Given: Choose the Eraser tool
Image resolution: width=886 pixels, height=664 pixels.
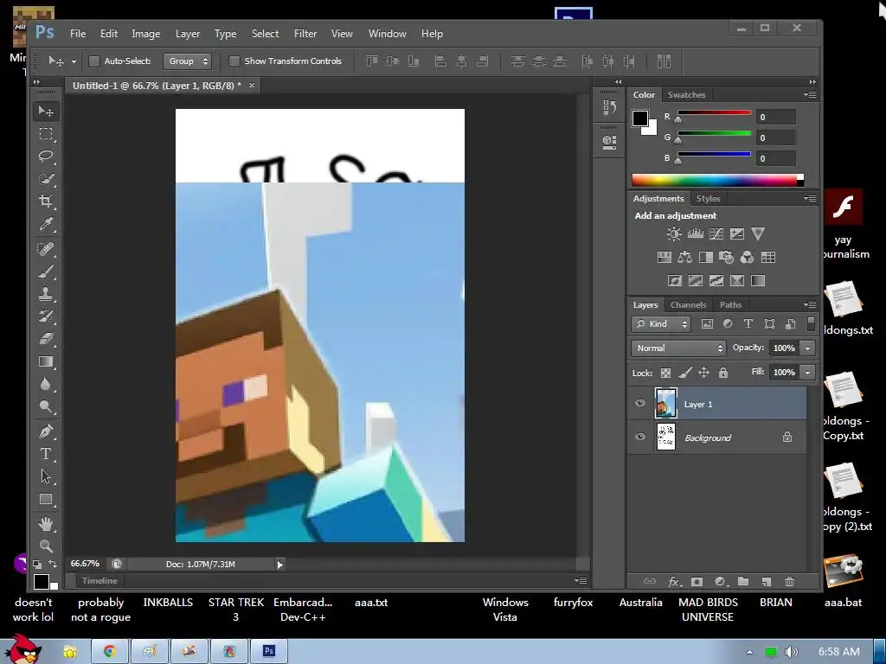Looking at the screenshot, I should [x=47, y=339].
